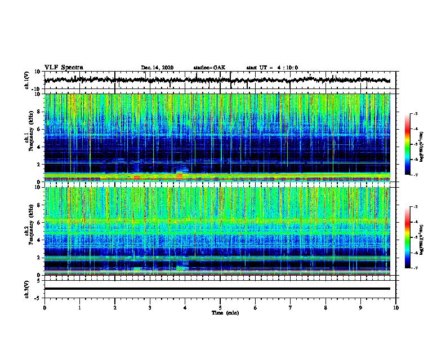Click the time axis tick label "7"
446x345 pixels.
291,308
